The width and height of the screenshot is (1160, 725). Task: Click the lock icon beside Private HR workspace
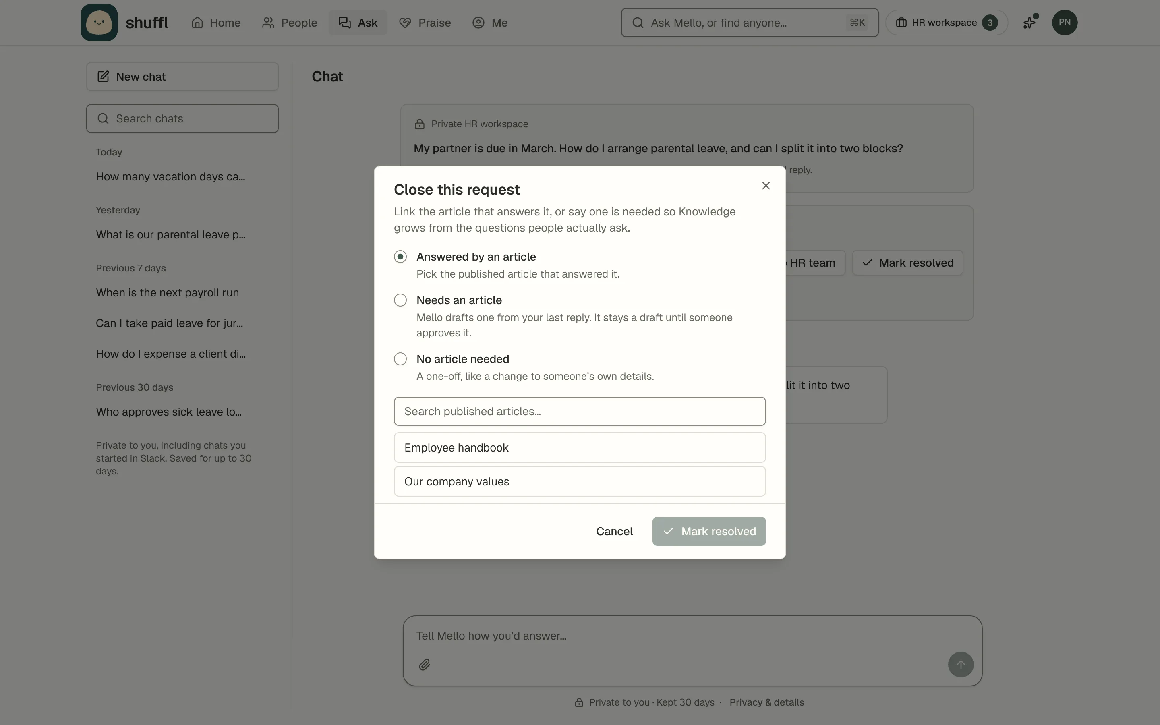[419, 124]
